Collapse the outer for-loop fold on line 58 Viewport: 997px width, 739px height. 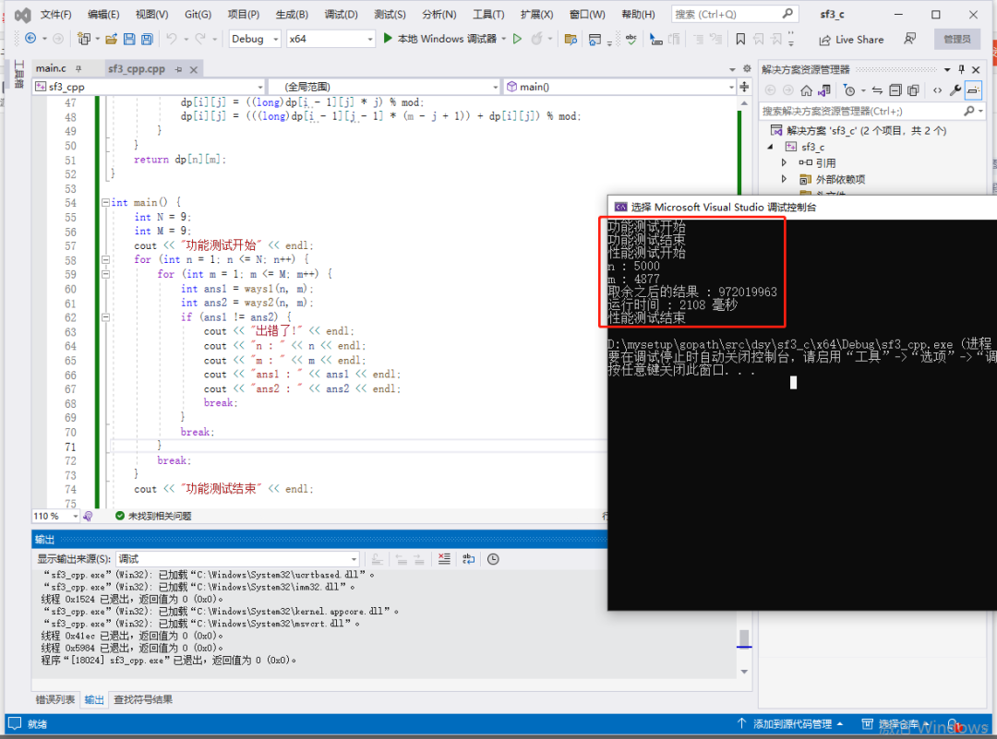coord(105,259)
